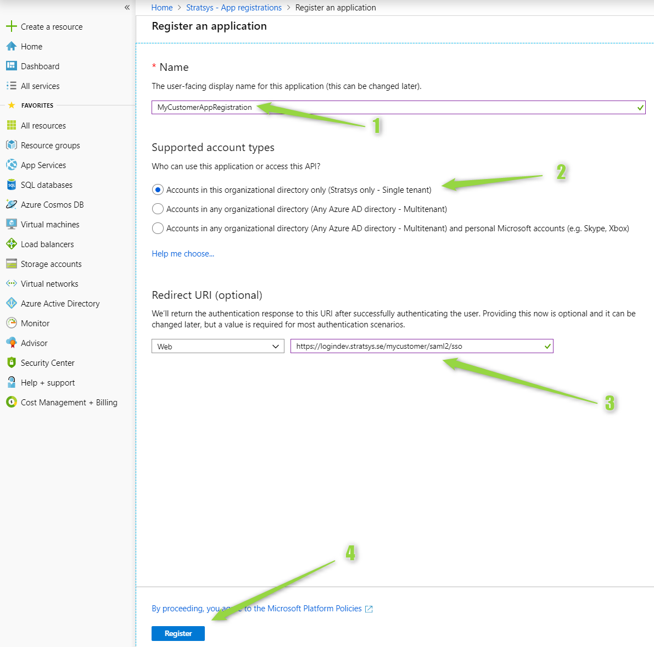Click the Supported account types heading

[x=213, y=147]
